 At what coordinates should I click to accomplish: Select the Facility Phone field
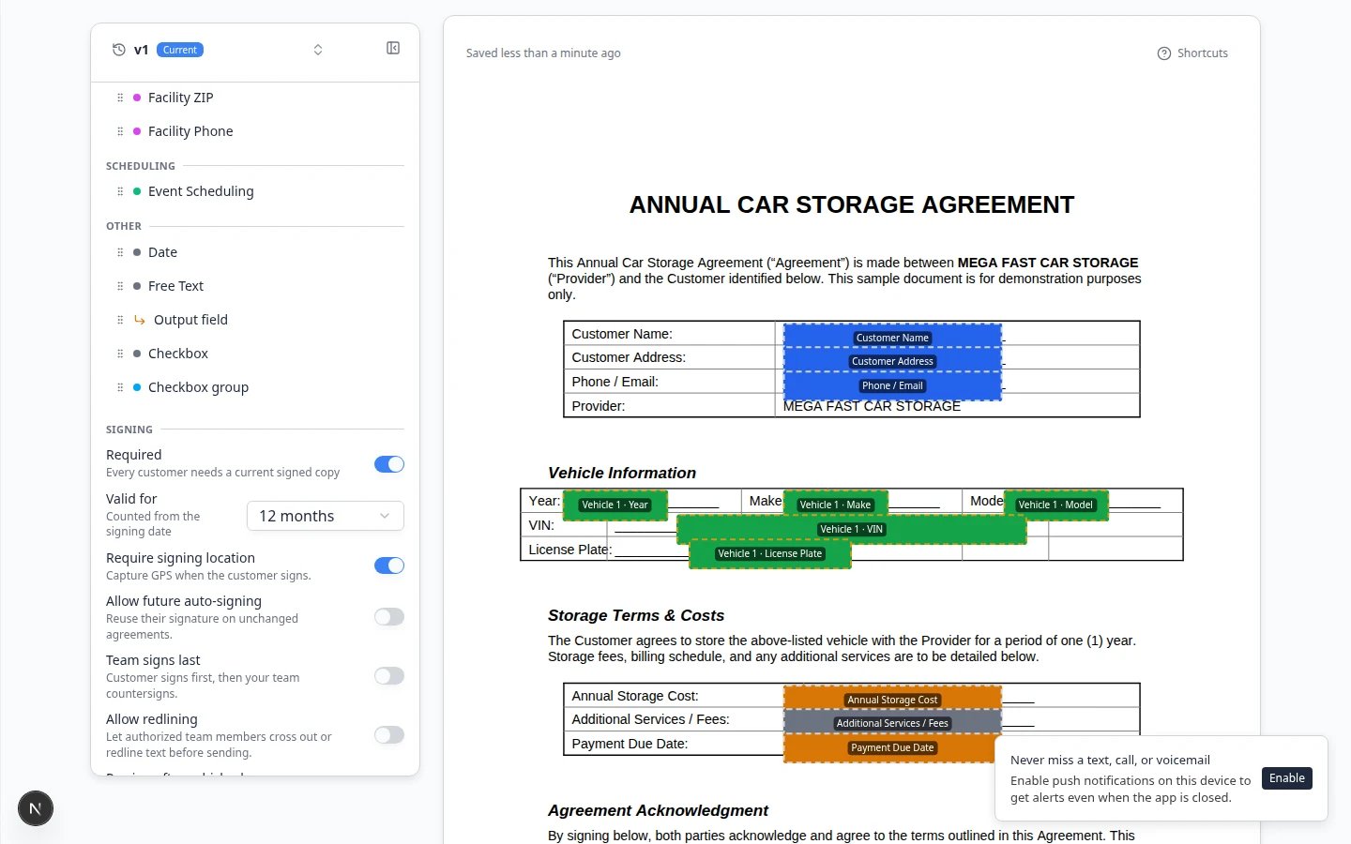coord(190,131)
